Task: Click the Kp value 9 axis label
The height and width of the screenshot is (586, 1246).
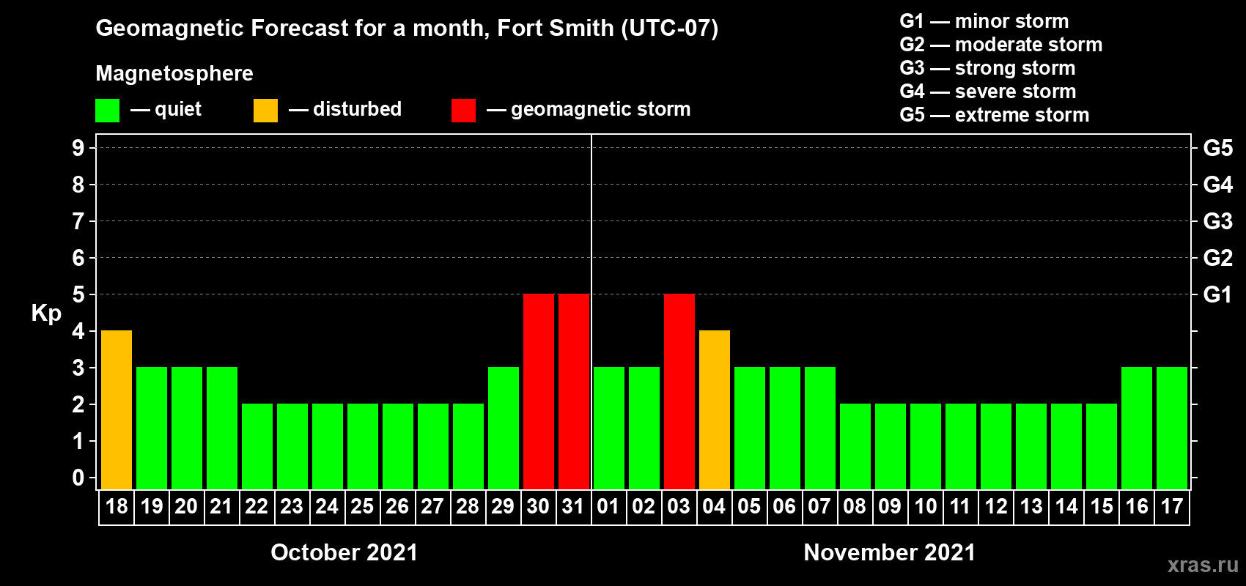Action: click(78, 148)
